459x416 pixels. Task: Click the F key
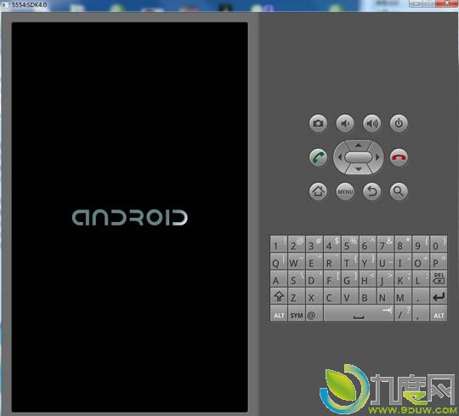[332, 279]
